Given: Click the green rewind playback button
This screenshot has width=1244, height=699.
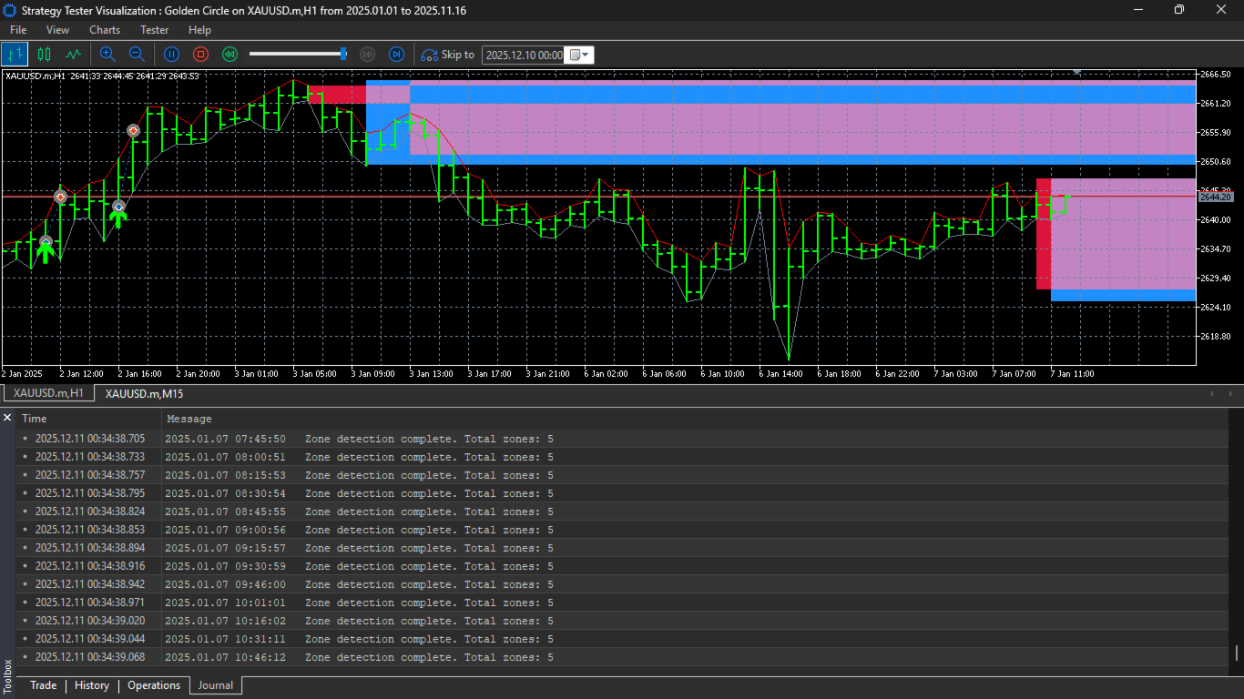Looking at the screenshot, I should pos(230,55).
